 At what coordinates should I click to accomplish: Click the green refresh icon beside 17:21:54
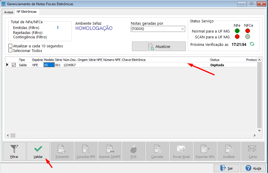point(252,44)
